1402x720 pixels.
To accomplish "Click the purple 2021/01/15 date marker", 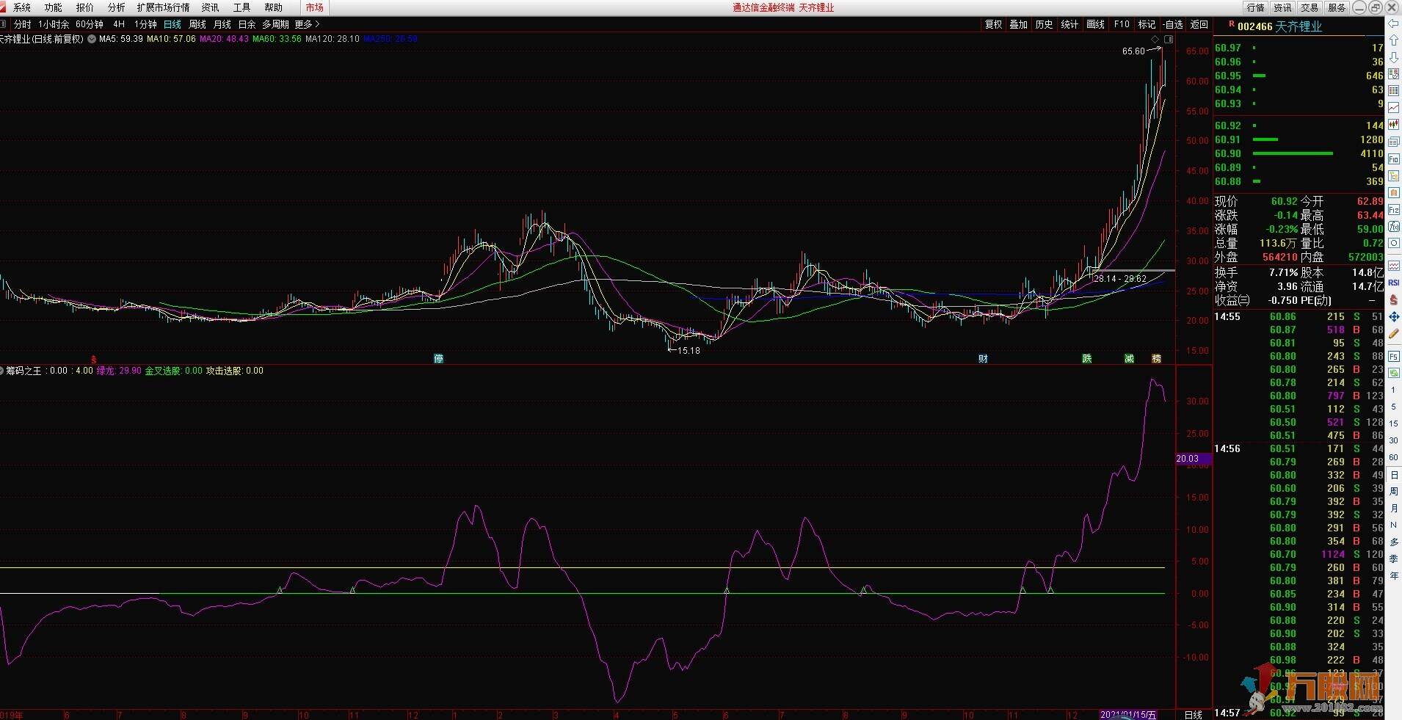I will 1128,715.
